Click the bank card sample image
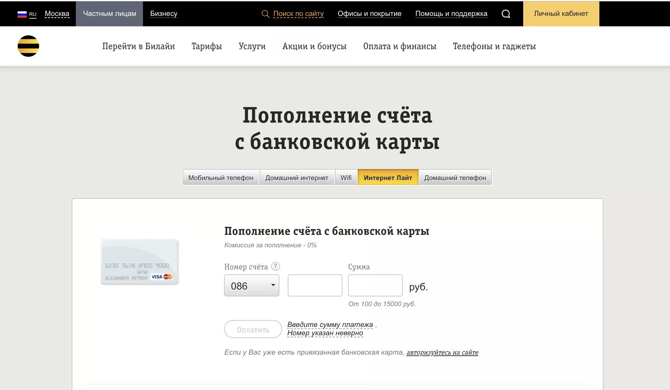Image resolution: width=670 pixels, height=390 pixels. pos(140,262)
